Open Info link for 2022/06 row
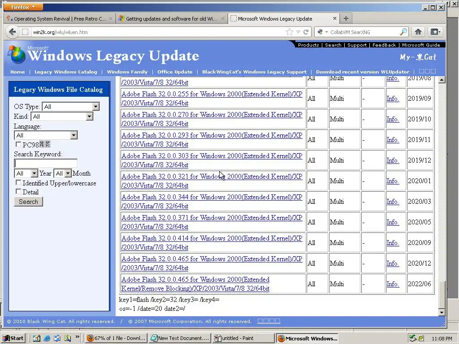Screen dimensions: 459x344 click(x=393, y=284)
